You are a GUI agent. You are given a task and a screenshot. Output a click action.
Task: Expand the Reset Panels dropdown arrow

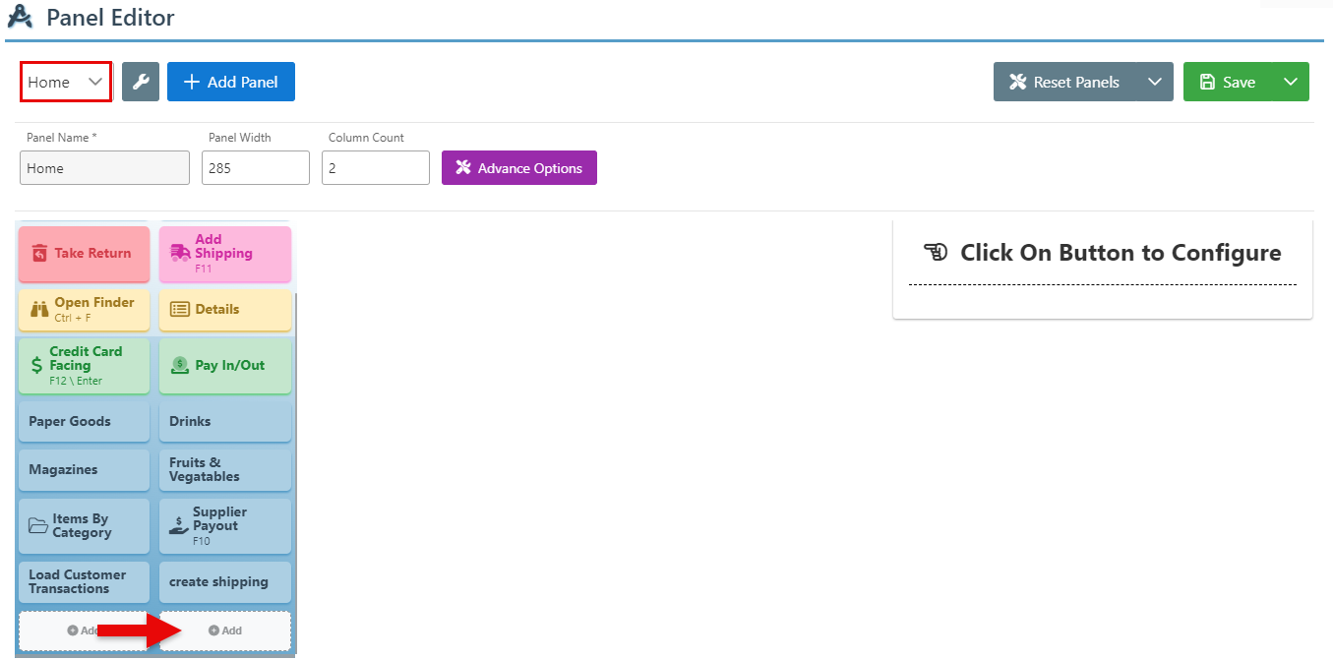coord(1154,82)
